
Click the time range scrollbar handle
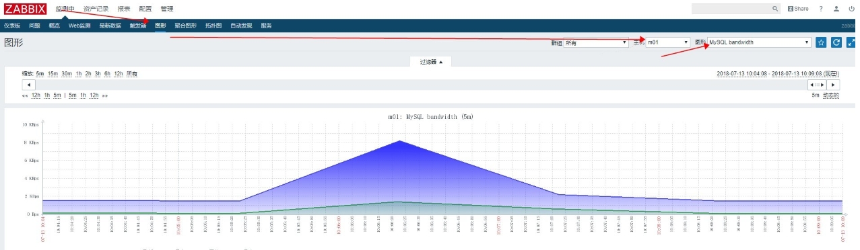(x=817, y=85)
